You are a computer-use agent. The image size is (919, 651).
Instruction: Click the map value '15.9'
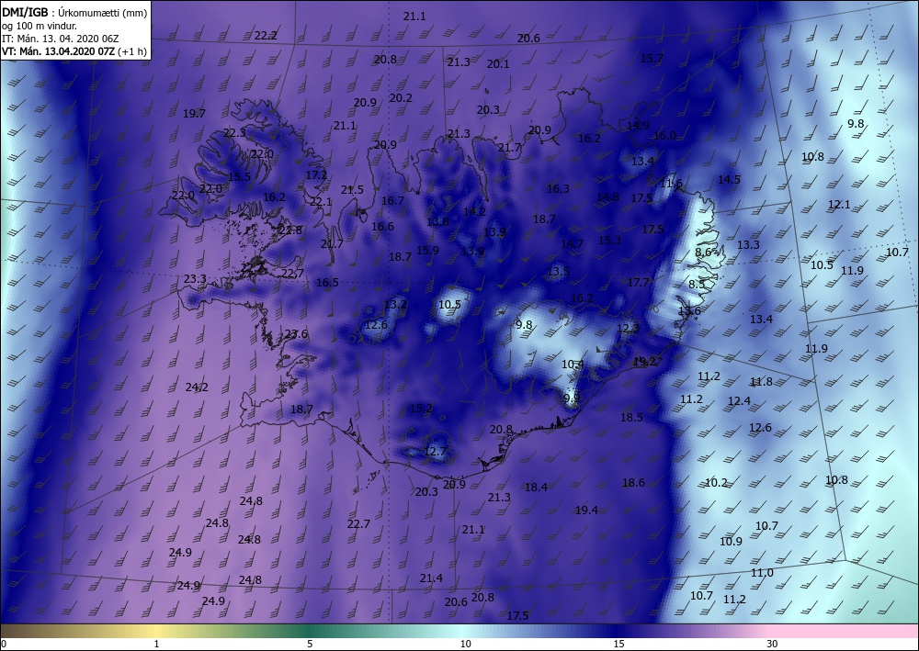(x=427, y=251)
